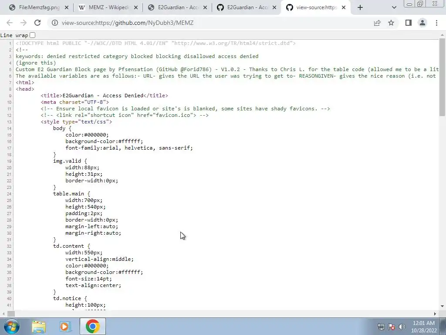Click the font-family:arial line
446x335 pixels.
pos(129,148)
